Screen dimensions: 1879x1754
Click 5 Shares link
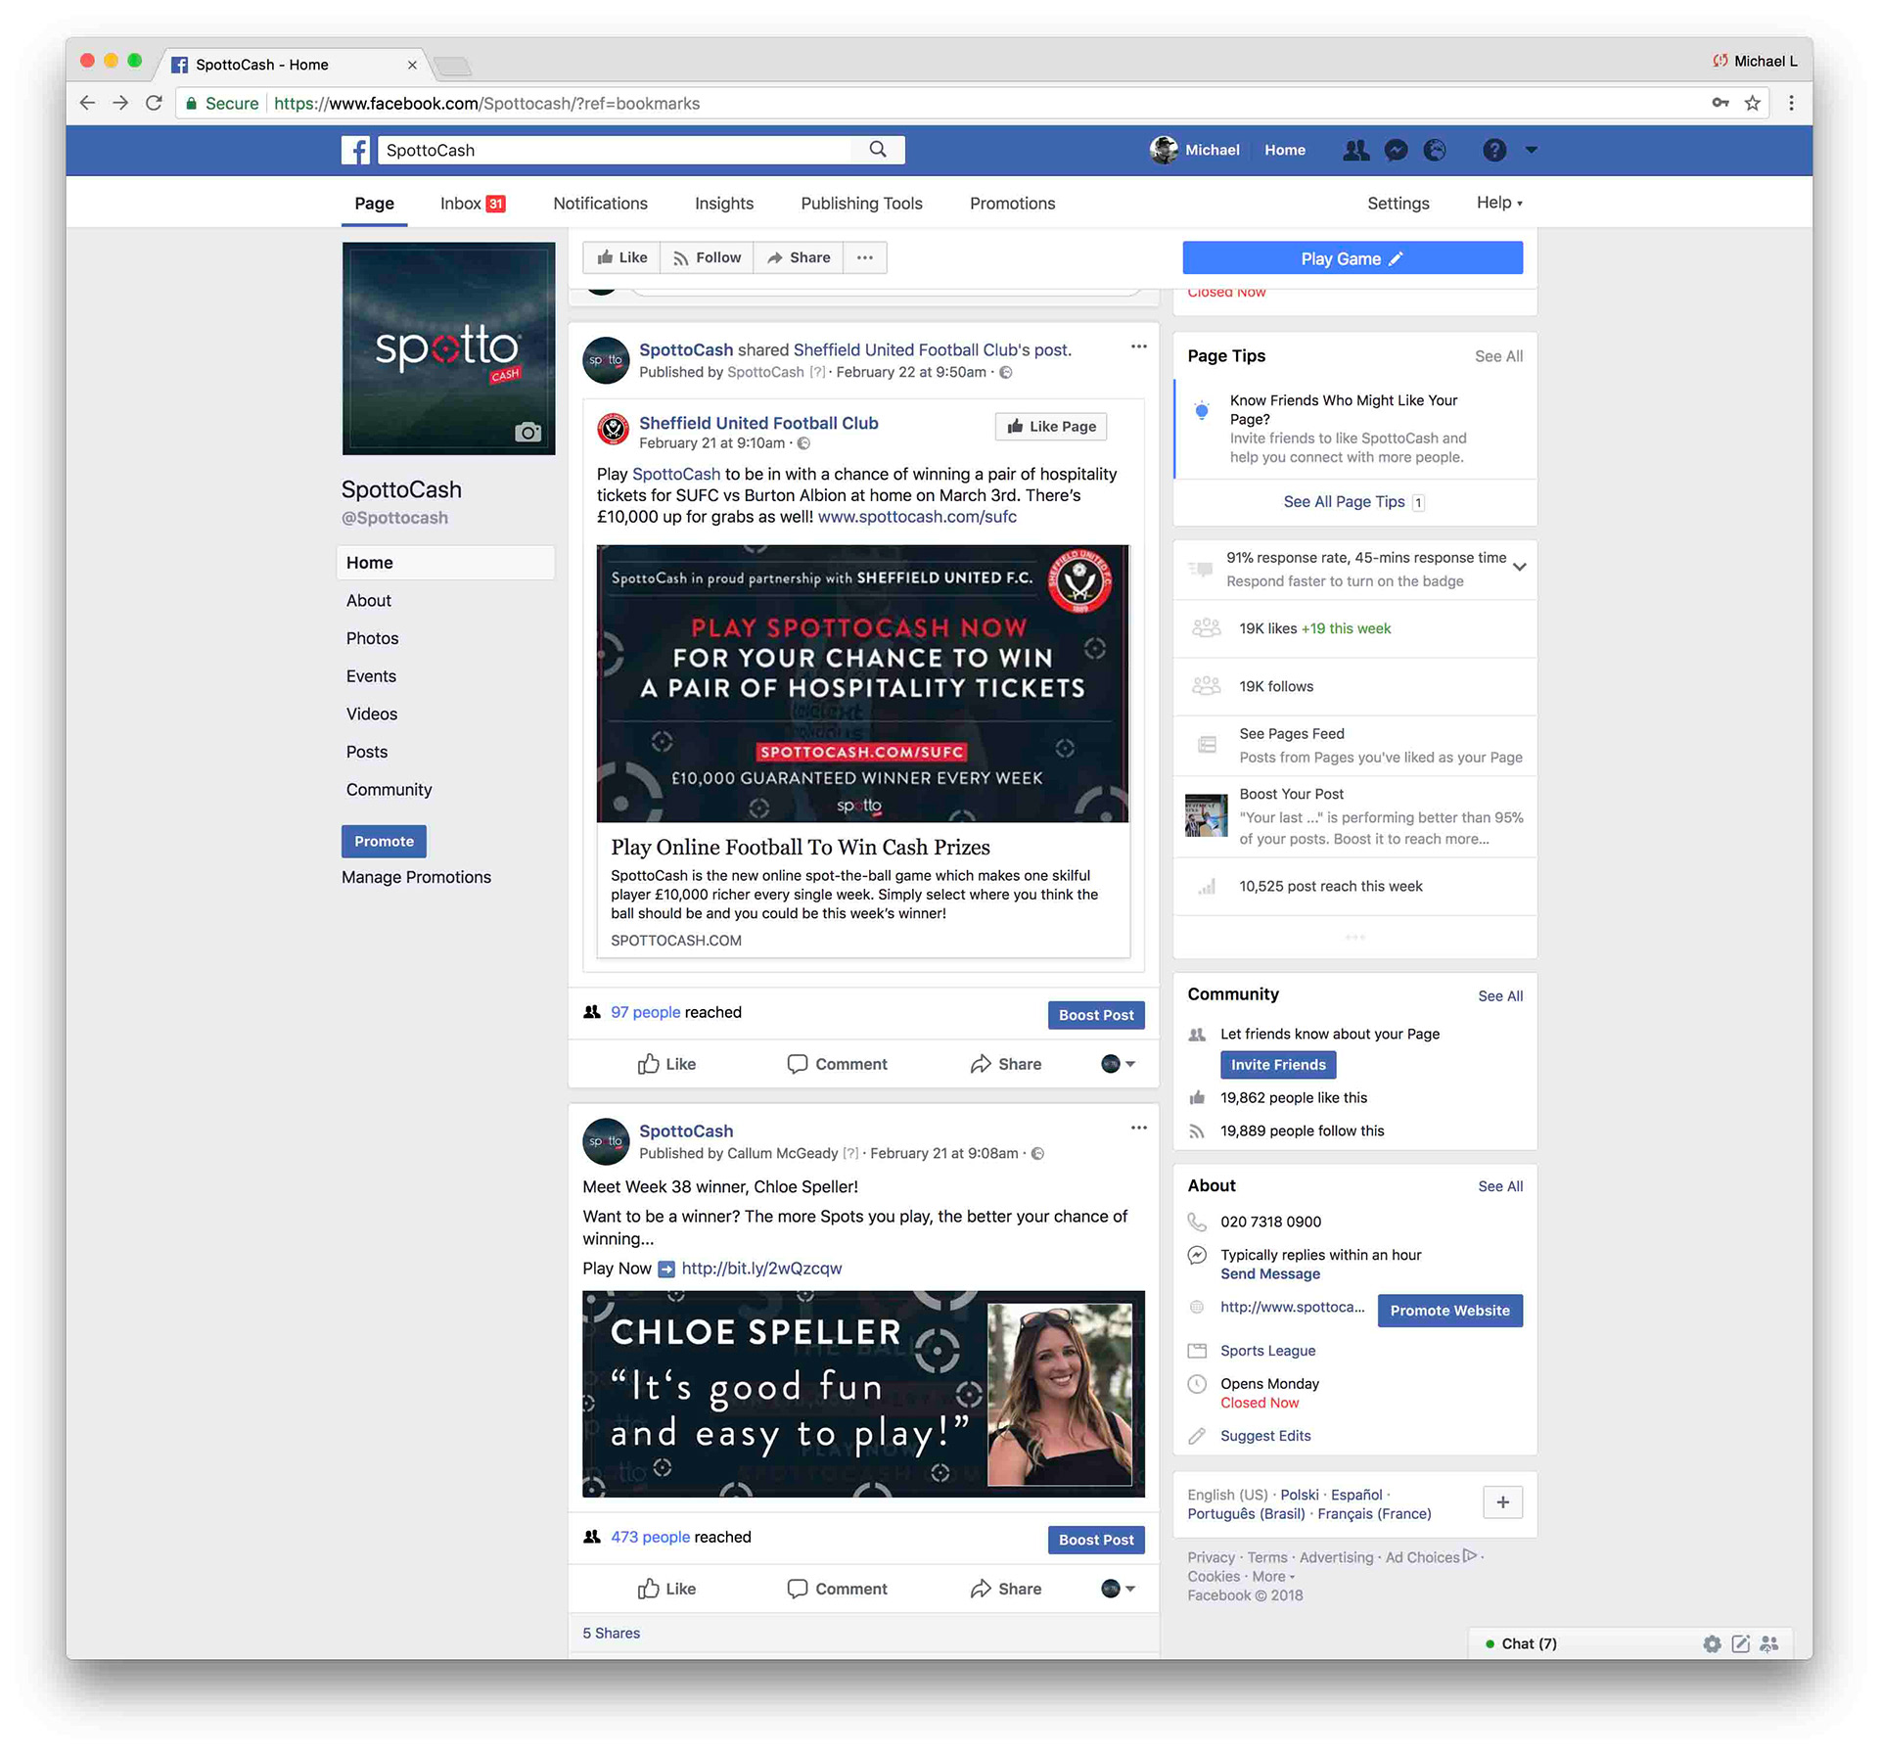pyautogui.click(x=611, y=1633)
